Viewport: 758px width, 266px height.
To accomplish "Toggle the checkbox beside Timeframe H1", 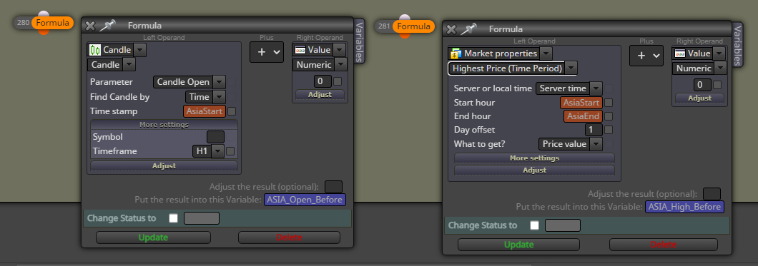I will (230, 151).
